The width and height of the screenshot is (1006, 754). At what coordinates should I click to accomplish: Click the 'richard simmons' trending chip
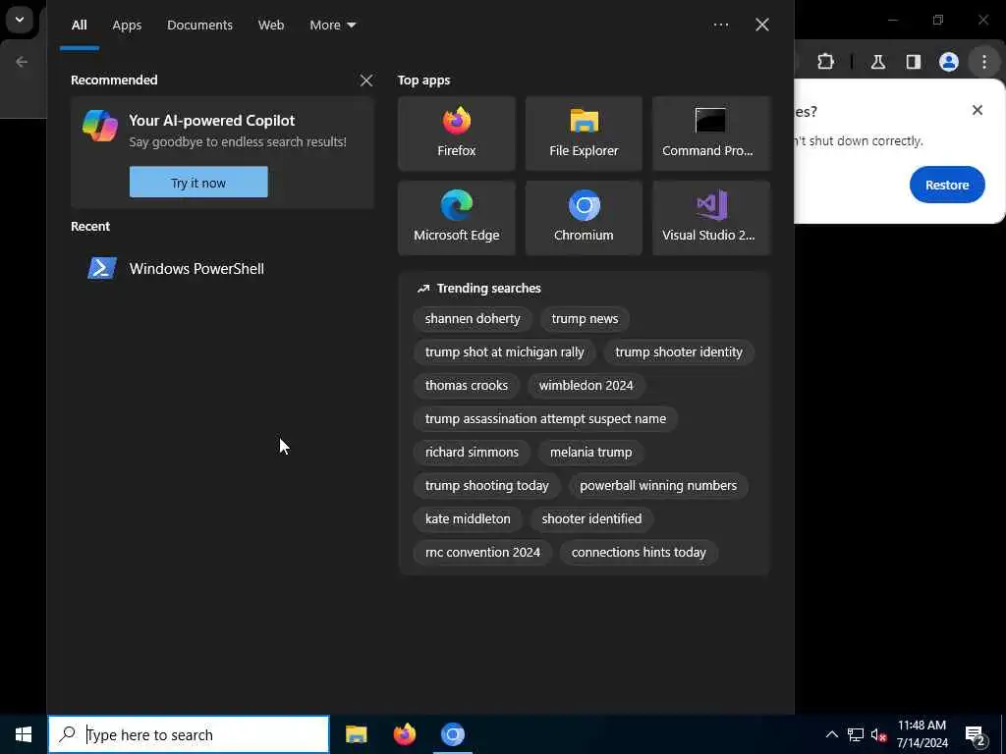[x=472, y=452]
